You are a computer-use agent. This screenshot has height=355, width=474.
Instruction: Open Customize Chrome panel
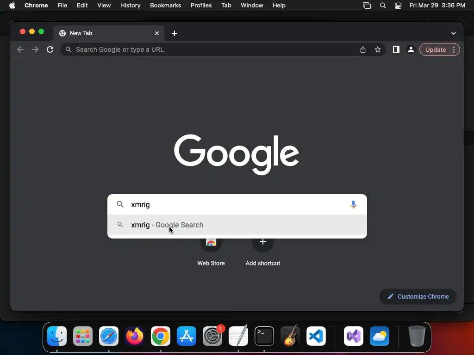tap(418, 296)
